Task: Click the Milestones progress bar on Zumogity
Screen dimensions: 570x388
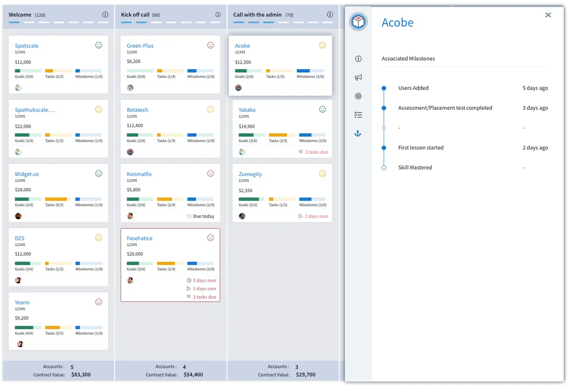Action: point(312,199)
